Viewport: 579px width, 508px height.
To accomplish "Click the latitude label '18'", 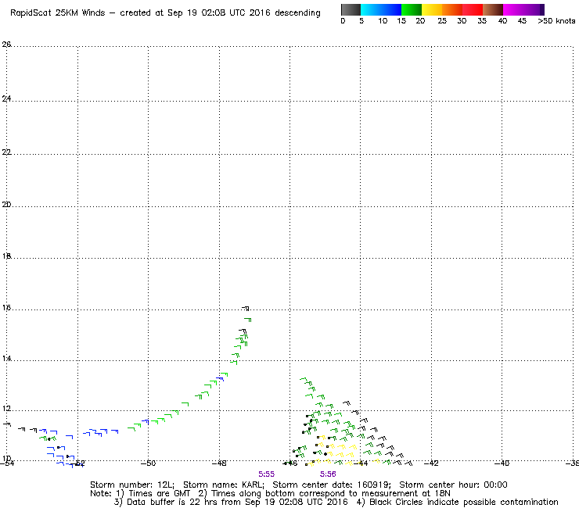I will [x=6, y=256].
